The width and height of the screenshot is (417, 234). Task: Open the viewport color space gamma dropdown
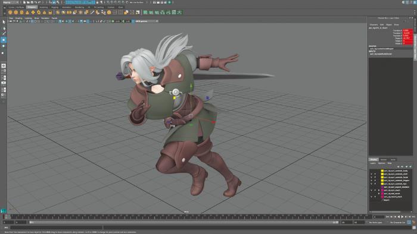tap(147, 21)
